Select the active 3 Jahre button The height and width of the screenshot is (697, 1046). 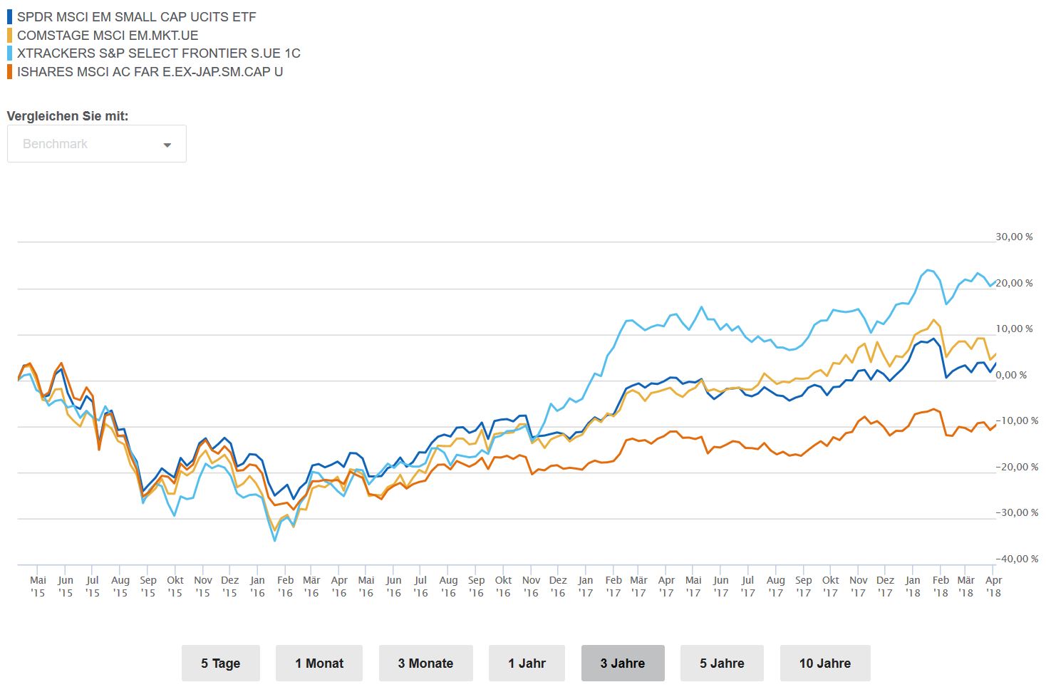click(x=622, y=664)
